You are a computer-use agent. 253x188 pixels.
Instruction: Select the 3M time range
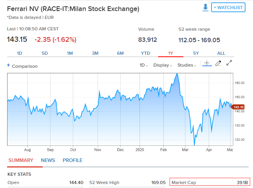point(95,53)
